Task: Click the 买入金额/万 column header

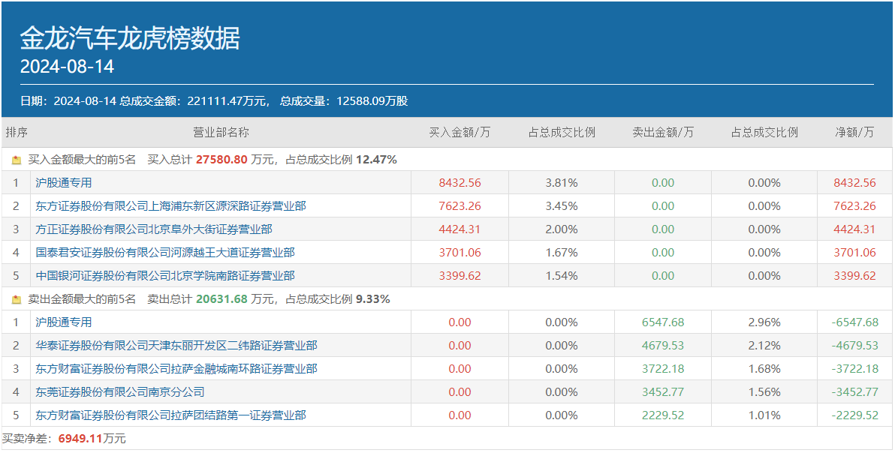Action: tap(460, 133)
